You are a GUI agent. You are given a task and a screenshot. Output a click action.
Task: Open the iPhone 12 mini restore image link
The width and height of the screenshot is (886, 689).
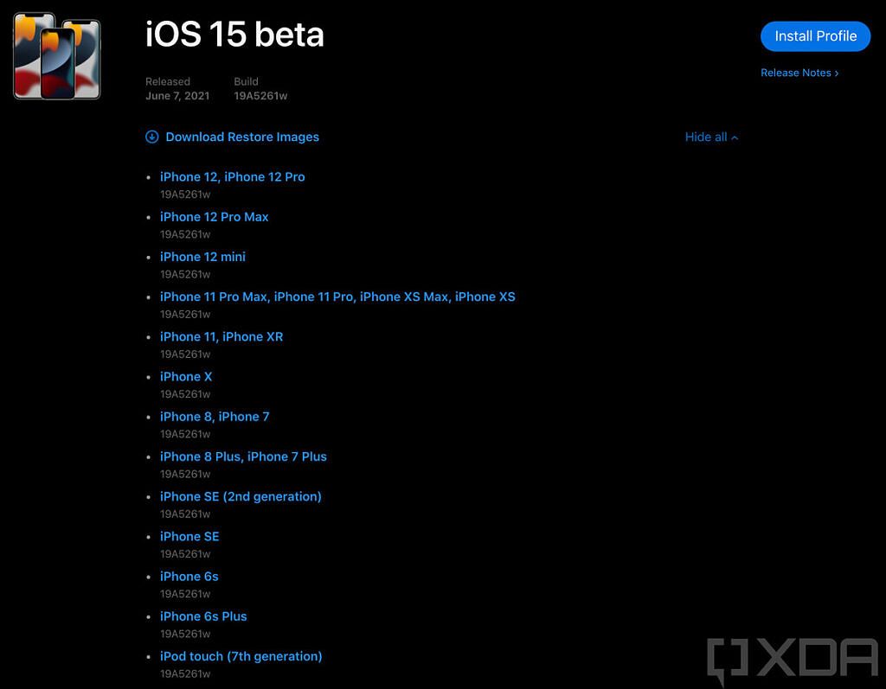(x=202, y=257)
